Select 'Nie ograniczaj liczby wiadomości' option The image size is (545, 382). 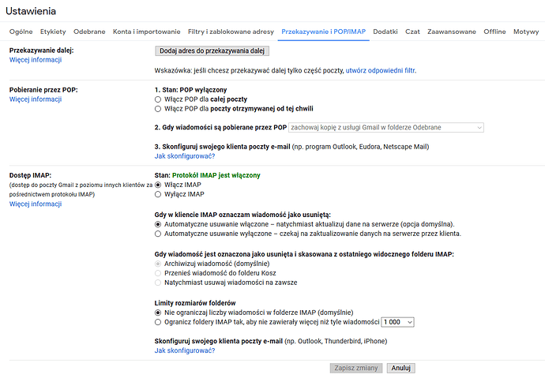coord(158,313)
